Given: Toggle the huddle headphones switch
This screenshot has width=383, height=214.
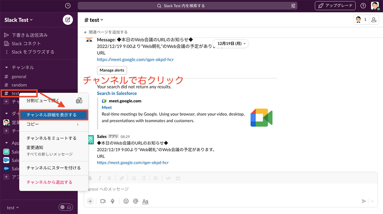Looking at the screenshot, I should pos(66,207).
